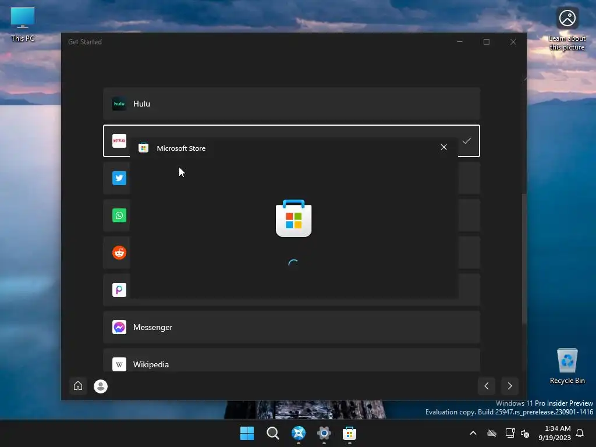Open Settings from the taskbar

pyautogui.click(x=324, y=433)
